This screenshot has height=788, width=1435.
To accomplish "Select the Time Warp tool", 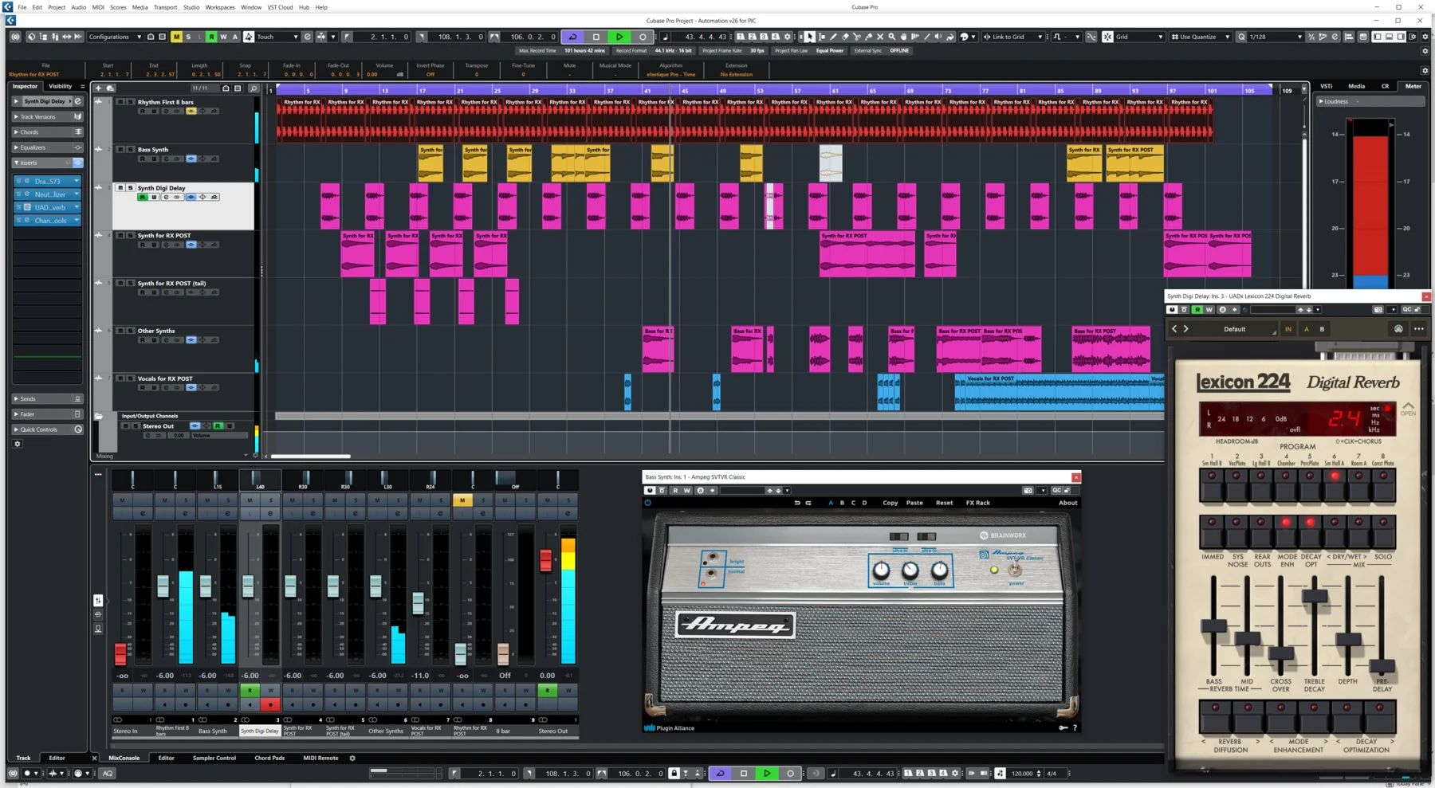I will coord(915,37).
